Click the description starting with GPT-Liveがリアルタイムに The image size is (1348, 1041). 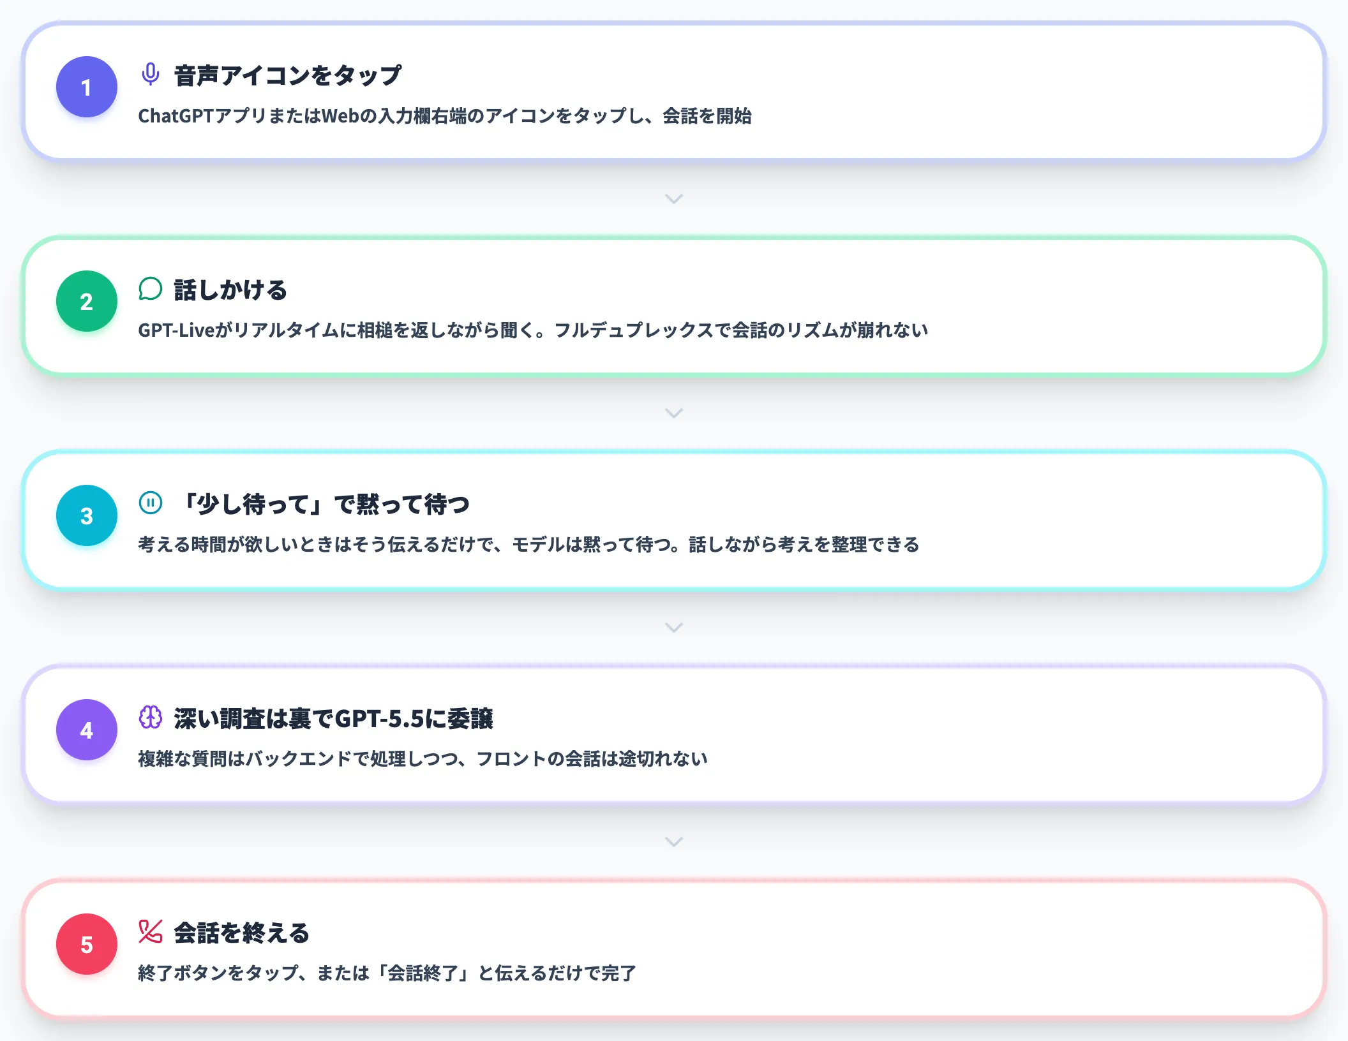pos(533,330)
